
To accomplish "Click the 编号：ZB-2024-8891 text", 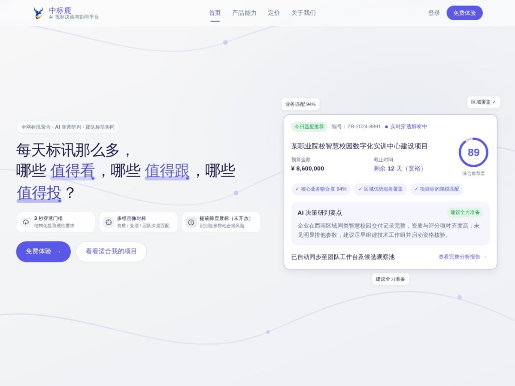I will point(356,127).
